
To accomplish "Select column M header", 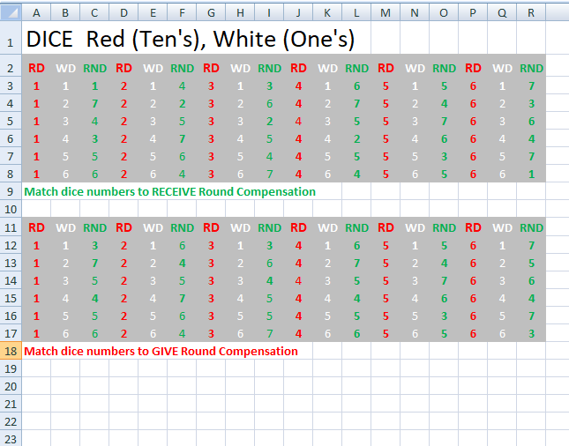I will point(386,13).
